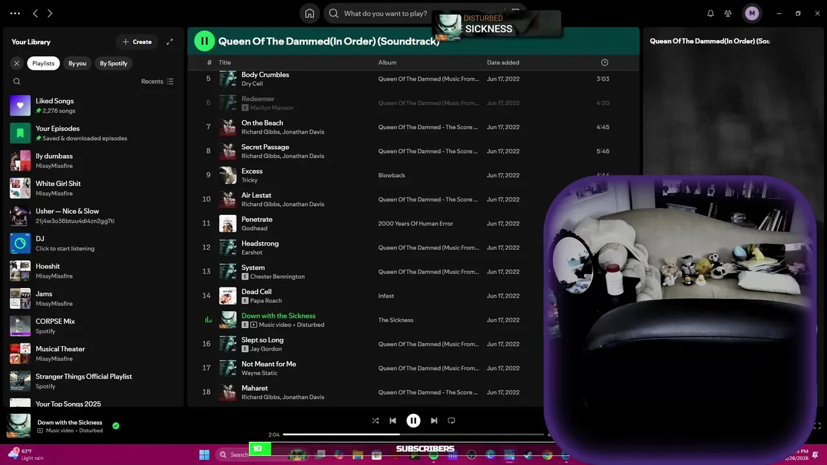Go to Spotify Home
Viewport: 827px width, 465px height.
309,13
